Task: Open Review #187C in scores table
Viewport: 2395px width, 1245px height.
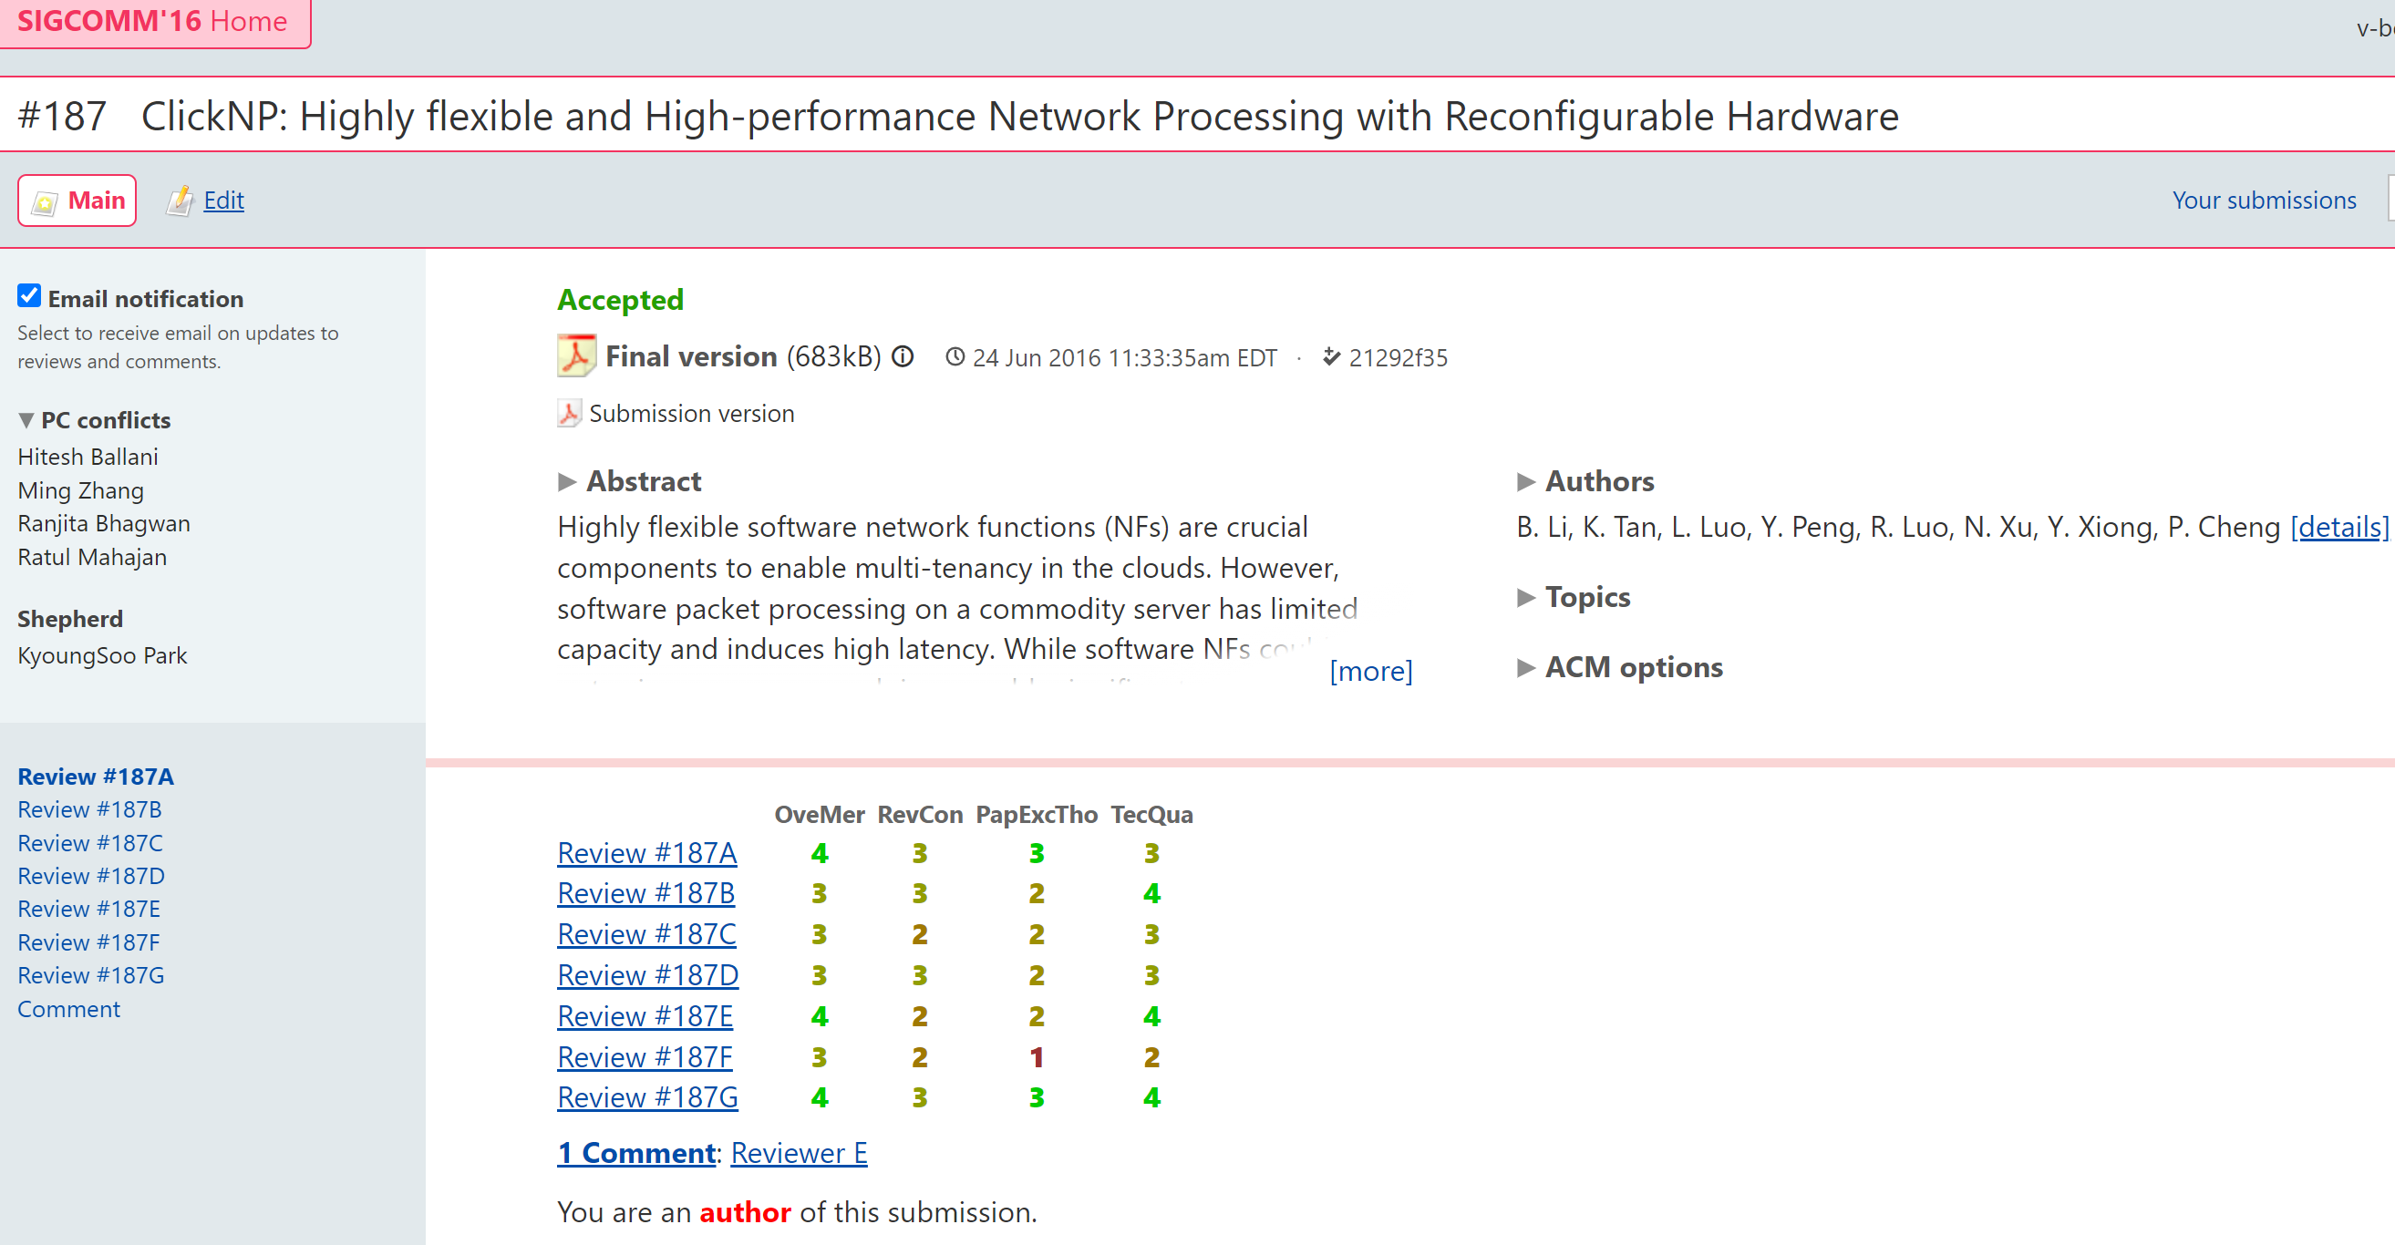Action: coord(646,933)
